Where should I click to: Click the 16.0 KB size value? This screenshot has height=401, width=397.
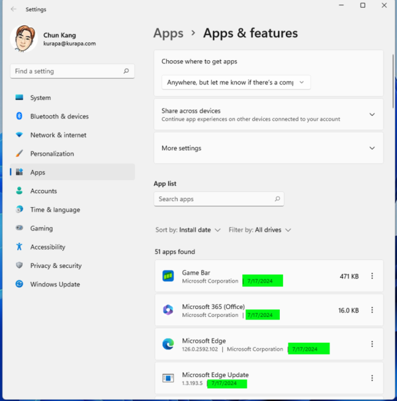coord(349,310)
